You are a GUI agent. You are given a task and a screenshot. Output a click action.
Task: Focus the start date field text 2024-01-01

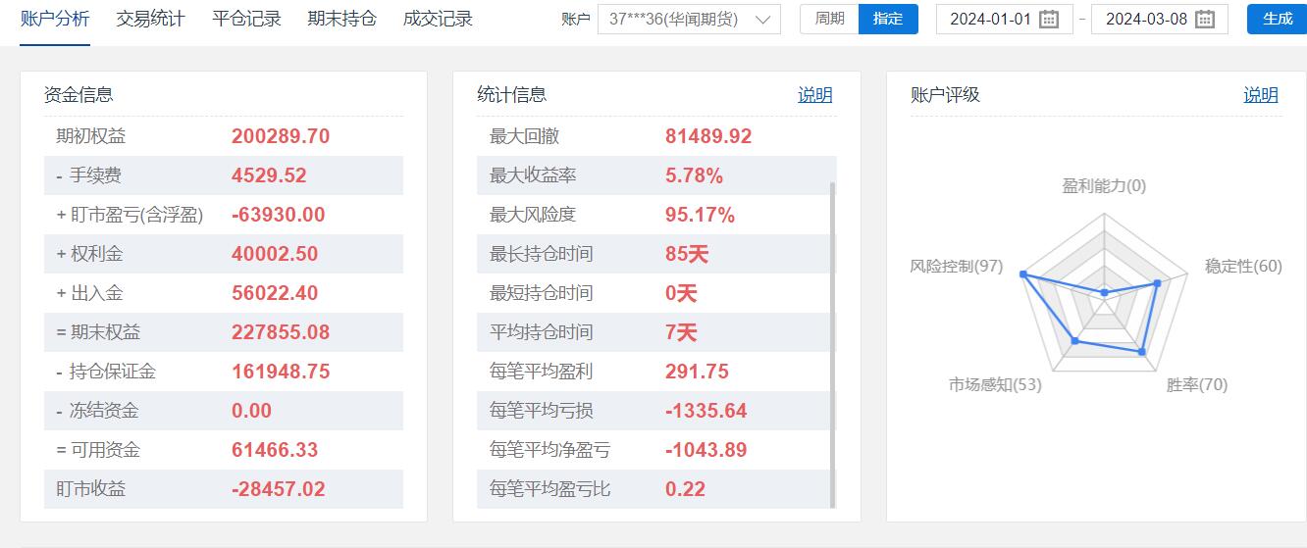coord(990,20)
